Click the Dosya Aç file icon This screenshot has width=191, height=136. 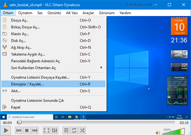pos(5,20)
